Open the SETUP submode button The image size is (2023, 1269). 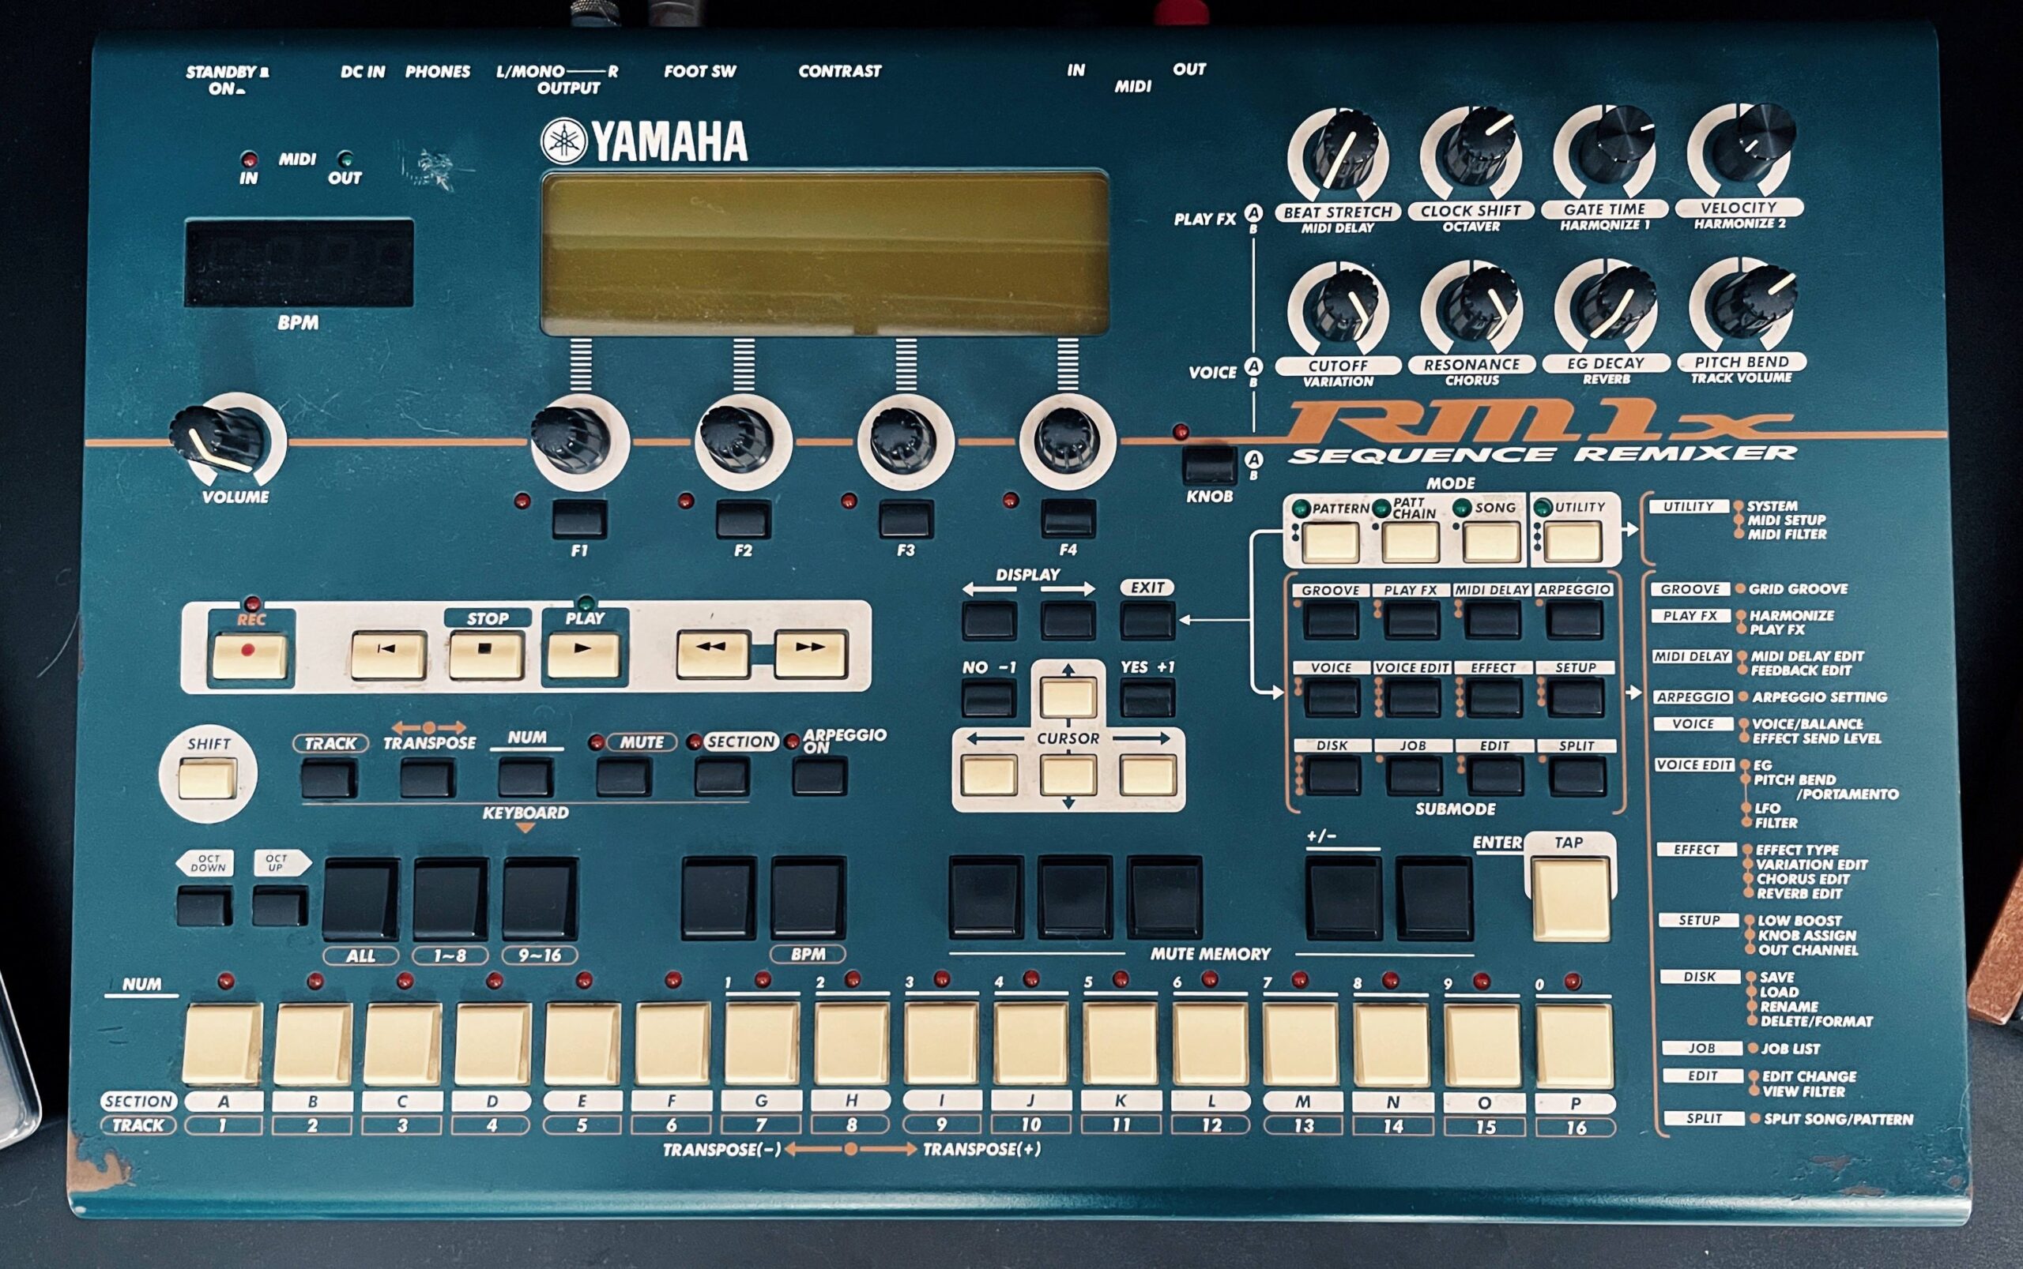tap(1577, 696)
